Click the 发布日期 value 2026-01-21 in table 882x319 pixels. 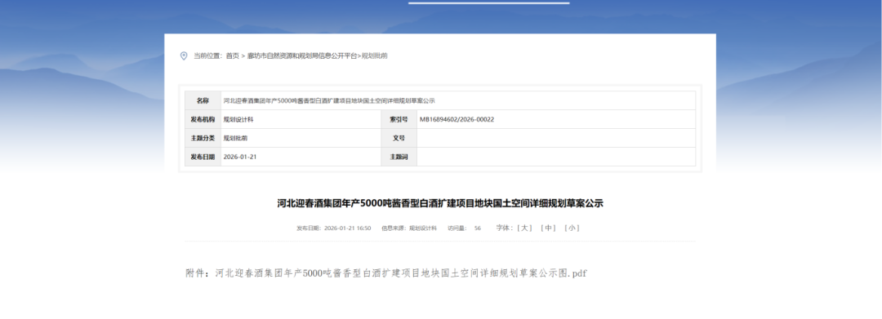pos(239,157)
